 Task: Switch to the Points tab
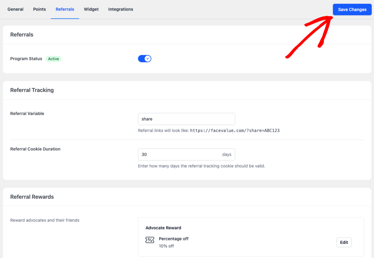(x=39, y=9)
